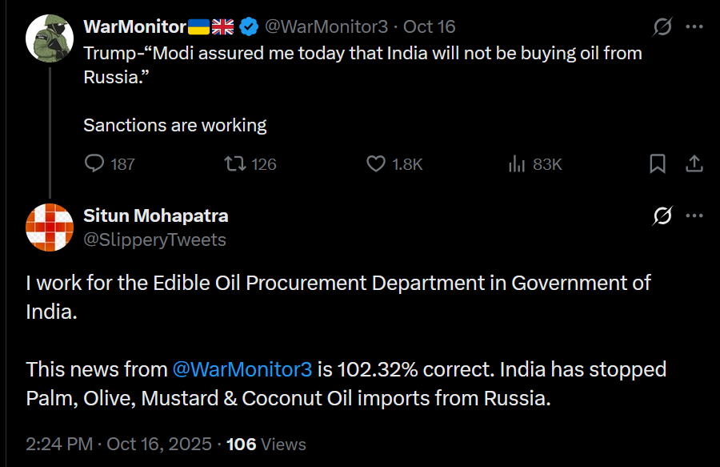
Task: Click the WarMonitor display name
Action: coord(134,27)
